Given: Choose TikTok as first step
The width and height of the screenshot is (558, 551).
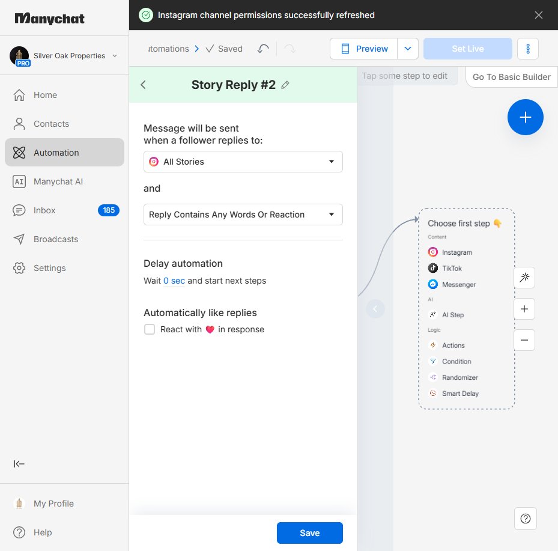Looking at the screenshot, I should point(445,269).
